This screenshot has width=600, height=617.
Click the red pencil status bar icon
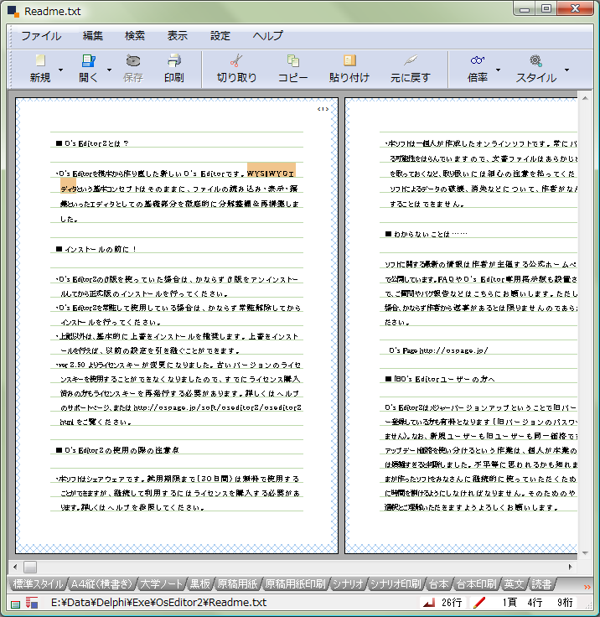point(479,603)
